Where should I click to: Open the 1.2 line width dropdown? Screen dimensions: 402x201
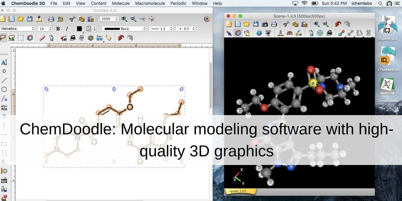click(161, 29)
